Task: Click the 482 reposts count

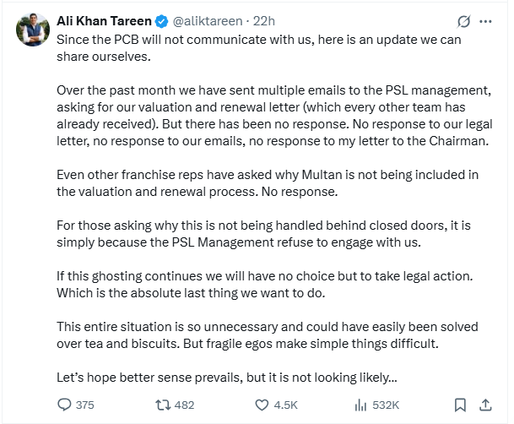Action: pos(183,405)
